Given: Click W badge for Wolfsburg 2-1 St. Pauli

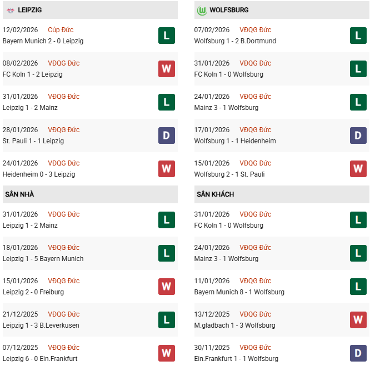Looking at the screenshot, I should 358,169.
